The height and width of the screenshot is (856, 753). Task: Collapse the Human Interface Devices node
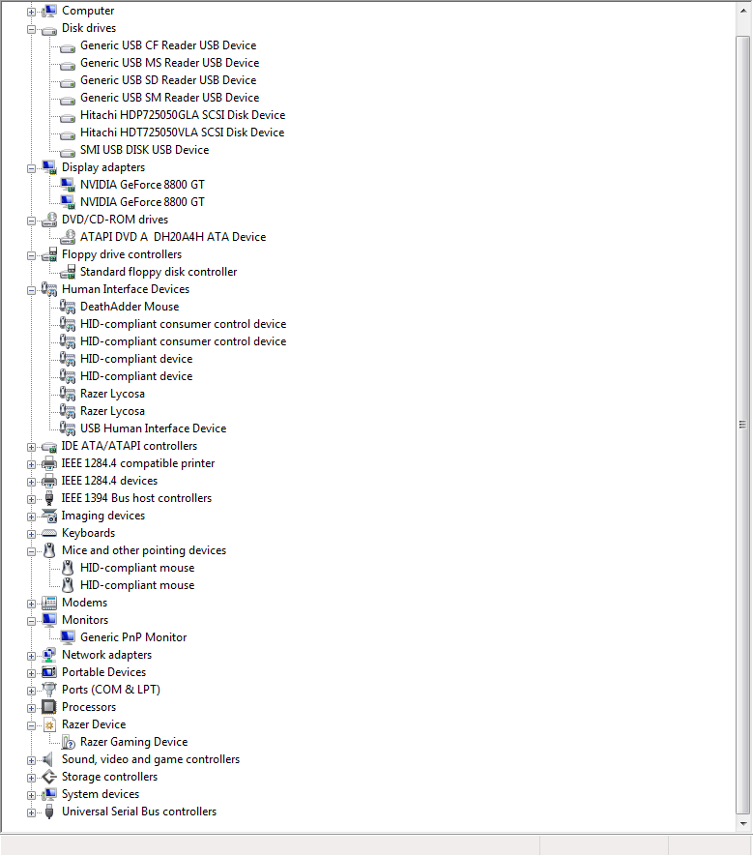point(31,290)
